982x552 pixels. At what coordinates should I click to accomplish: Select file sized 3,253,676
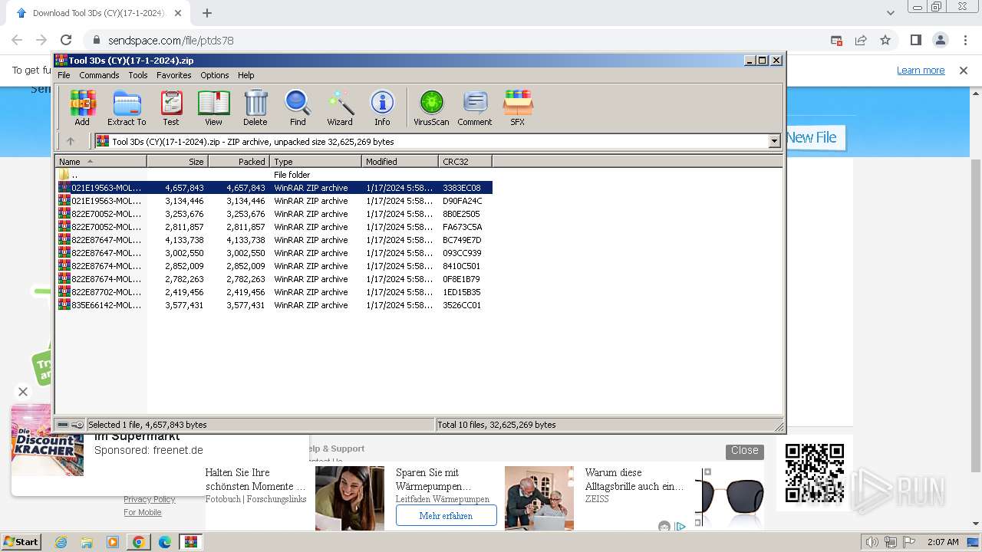click(x=274, y=214)
